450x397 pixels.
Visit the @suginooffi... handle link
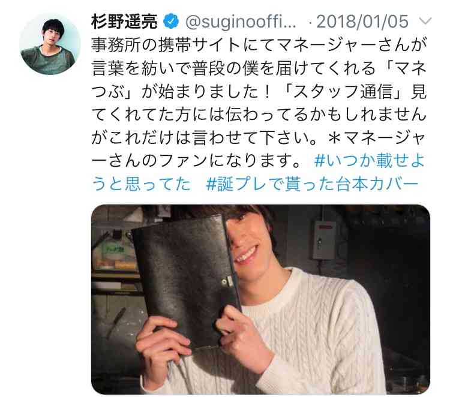241,22
